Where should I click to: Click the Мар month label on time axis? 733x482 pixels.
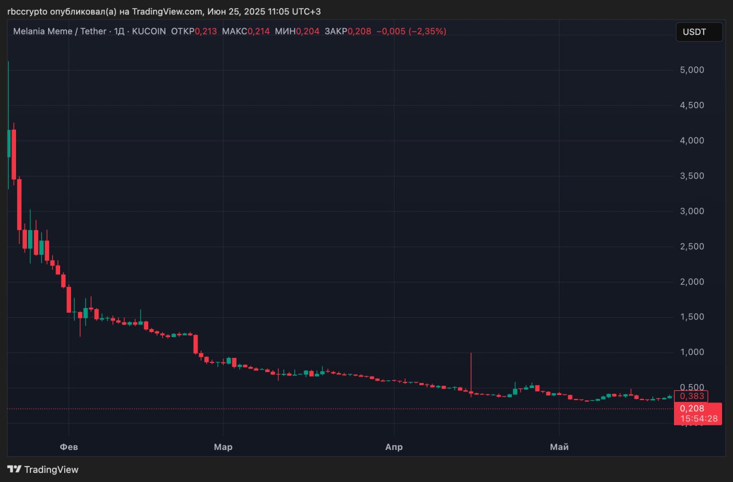coord(223,447)
